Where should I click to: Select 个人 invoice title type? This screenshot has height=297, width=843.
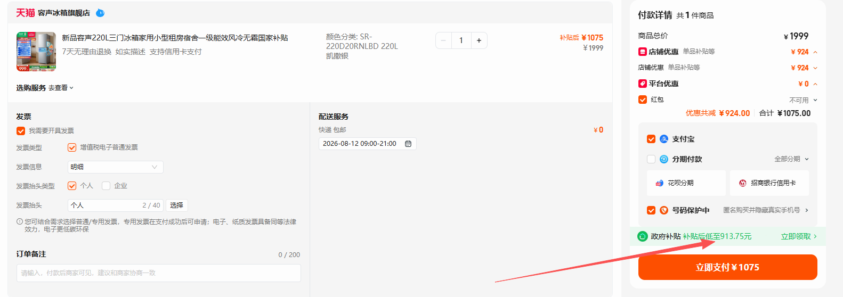click(x=72, y=186)
